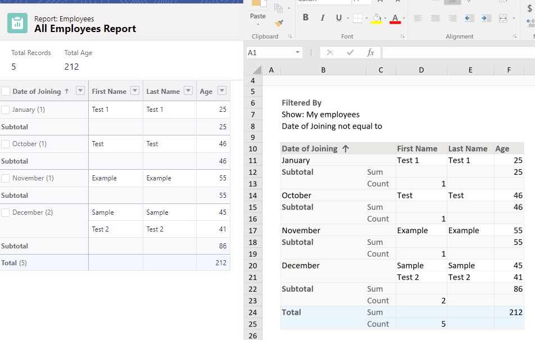
Task: Toggle Italic formatting in Excel ribbon
Action: point(323,17)
